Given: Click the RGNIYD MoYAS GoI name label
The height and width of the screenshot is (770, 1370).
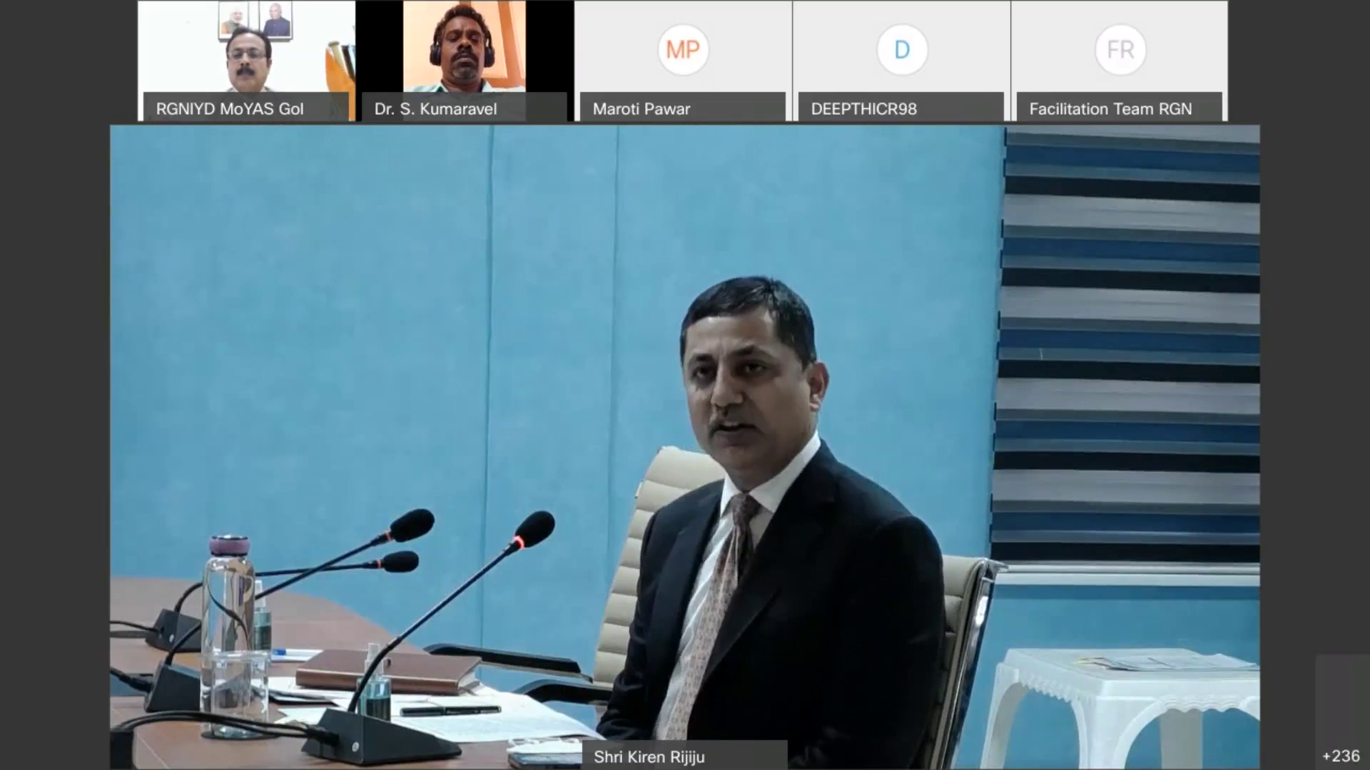Looking at the screenshot, I should (246, 108).
